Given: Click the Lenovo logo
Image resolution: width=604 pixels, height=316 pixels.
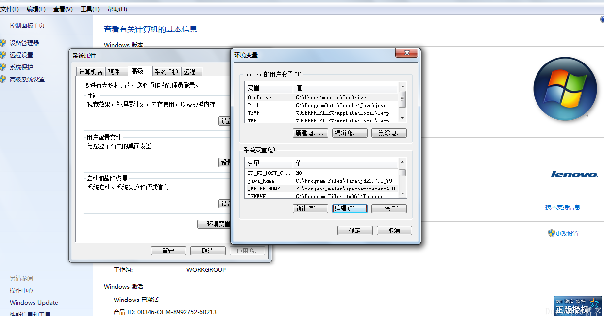Looking at the screenshot, I should (574, 174).
